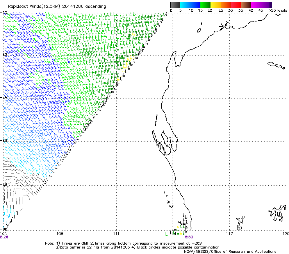Click the note 'Times are GMT' line
The image size is (289, 254).
[123, 243]
